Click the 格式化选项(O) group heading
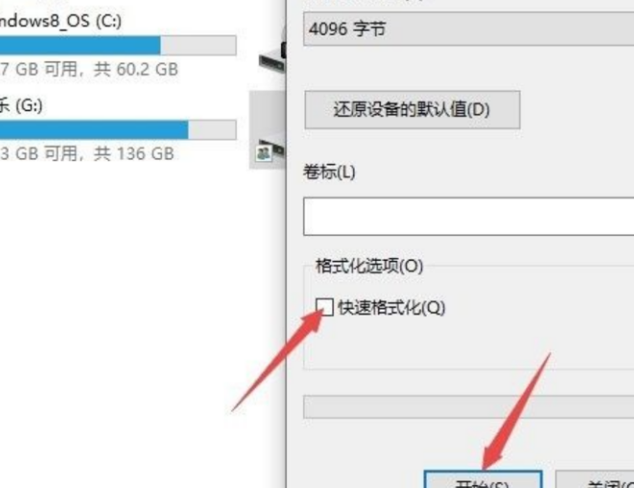 (369, 266)
